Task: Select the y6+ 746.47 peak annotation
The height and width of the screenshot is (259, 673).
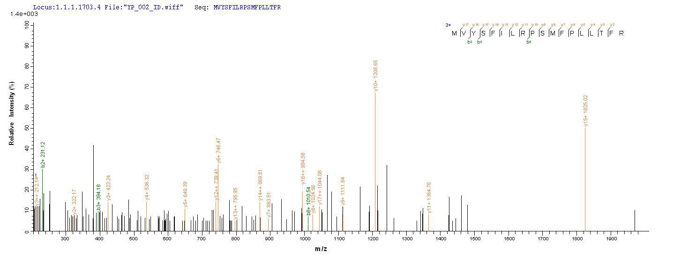Action: coord(218,150)
